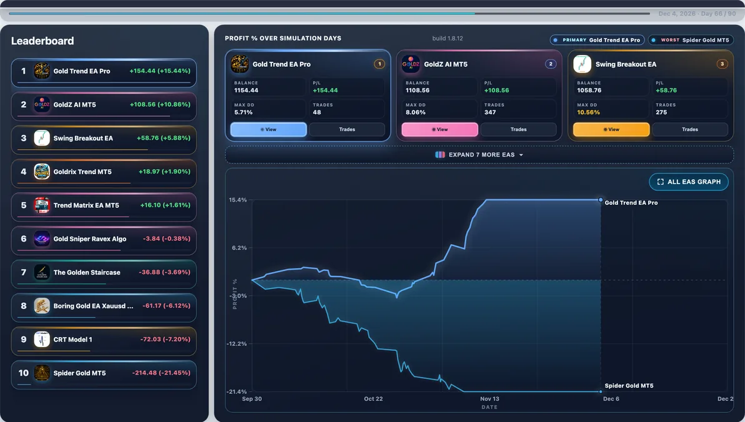Click CRT Model 1 -72.03 (-7.20%) value
The image size is (745, 422).
[x=165, y=340]
